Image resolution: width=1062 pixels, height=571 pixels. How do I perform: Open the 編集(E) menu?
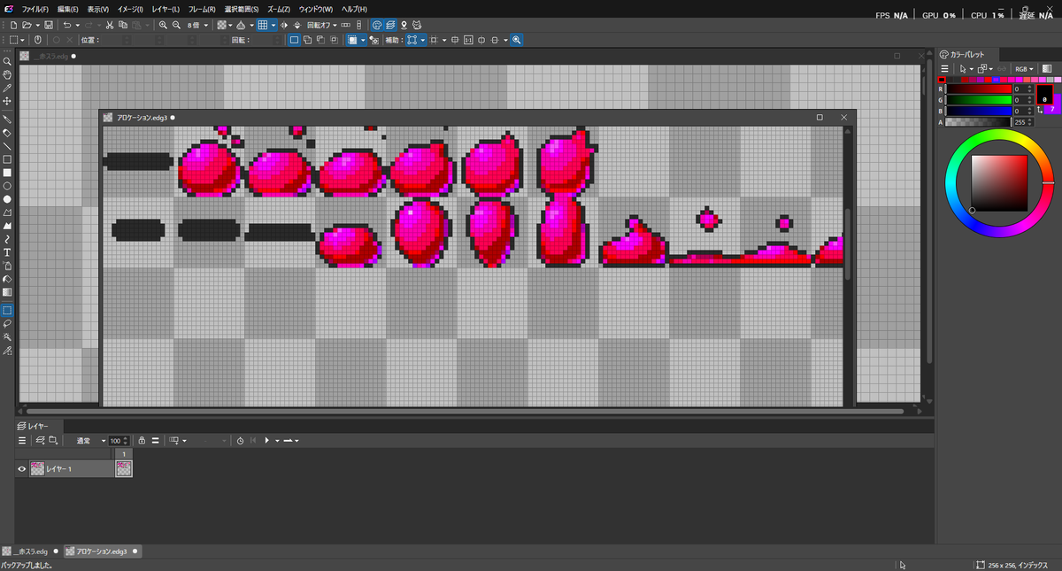(x=68, y=9)
